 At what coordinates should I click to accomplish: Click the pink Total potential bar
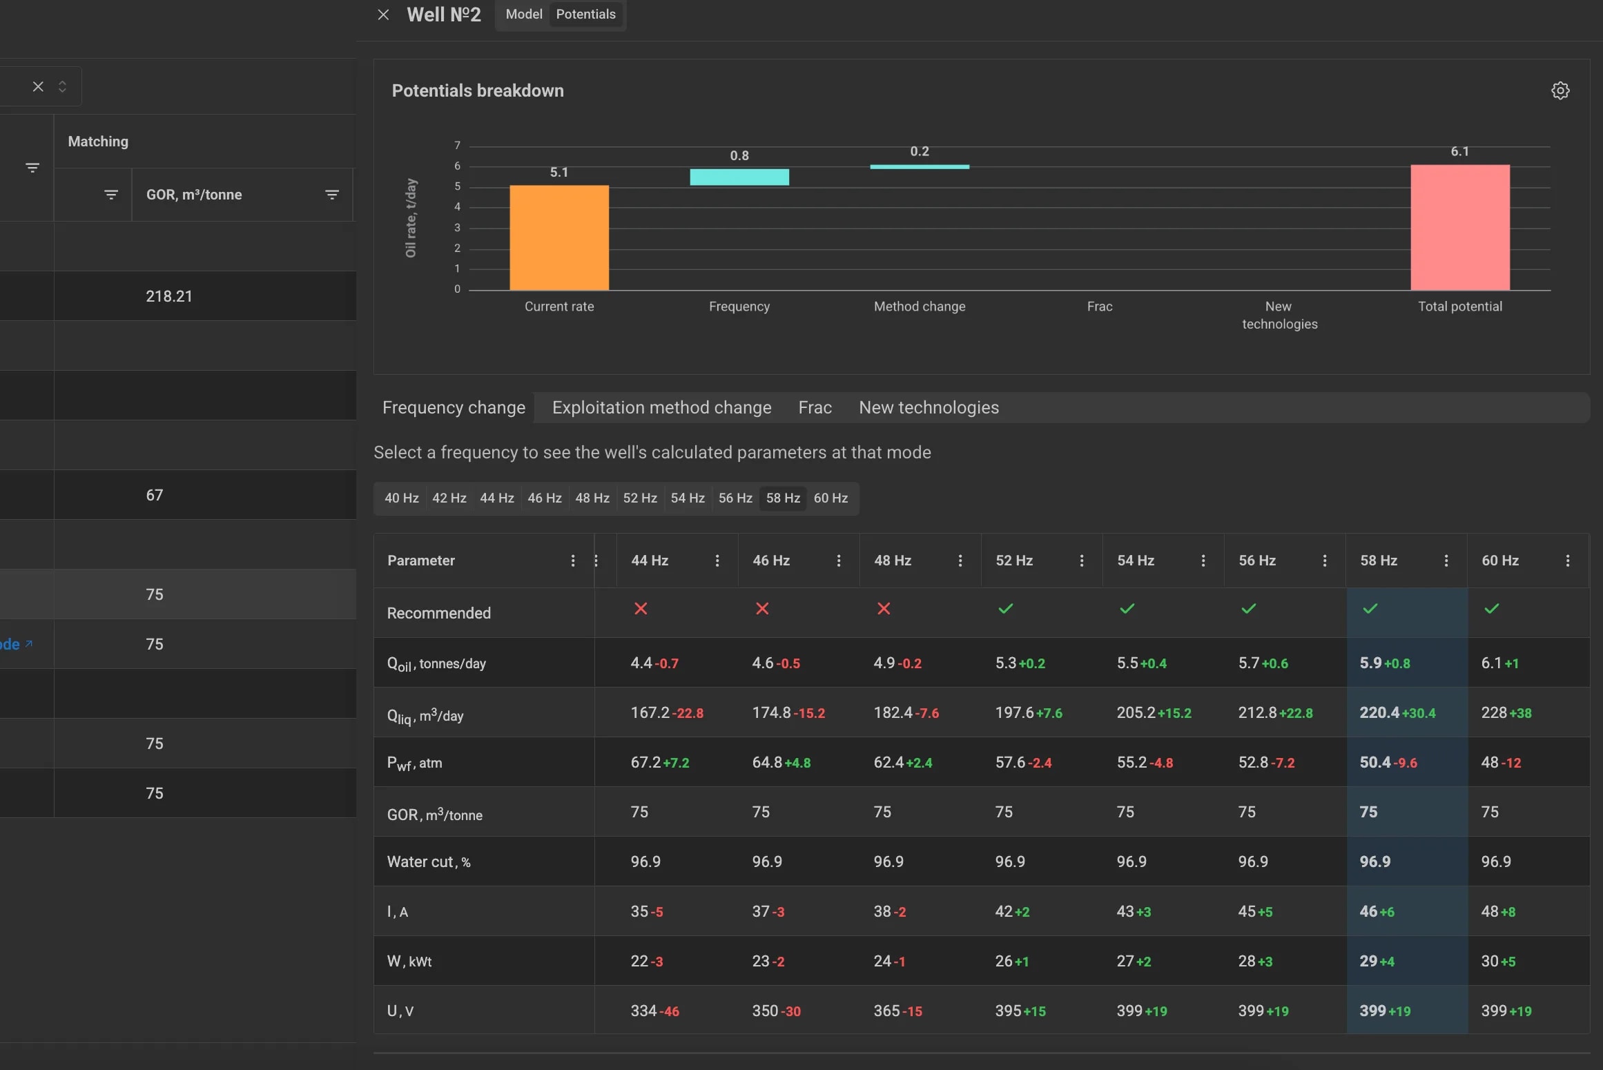[x=1460, y=227]
